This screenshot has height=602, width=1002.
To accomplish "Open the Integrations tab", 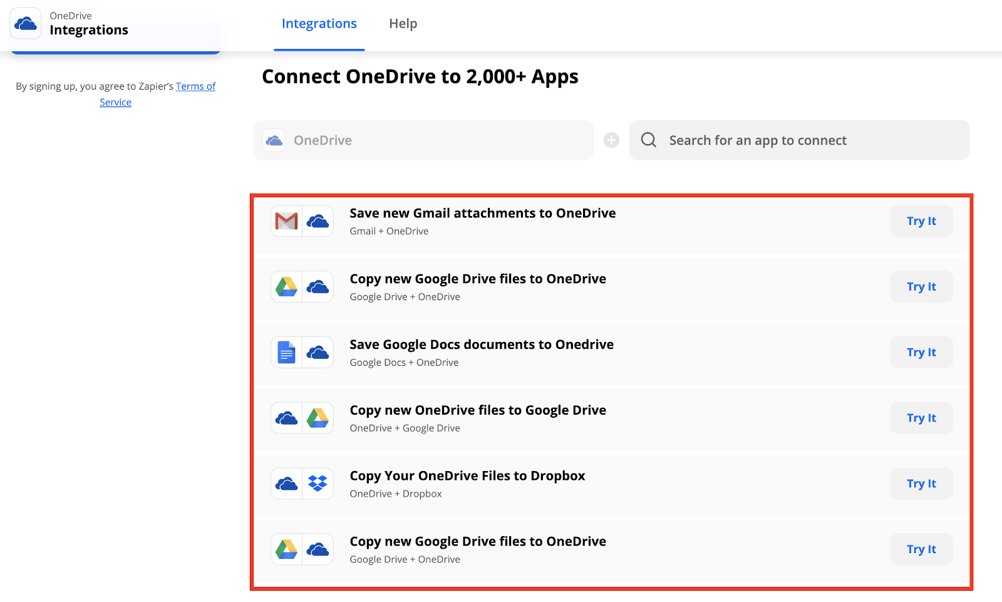I will (x=319, y=24).
